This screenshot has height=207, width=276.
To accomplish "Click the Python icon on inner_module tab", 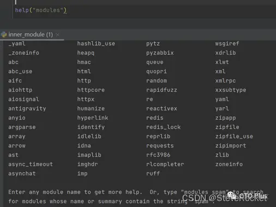I will click(4, 34).
